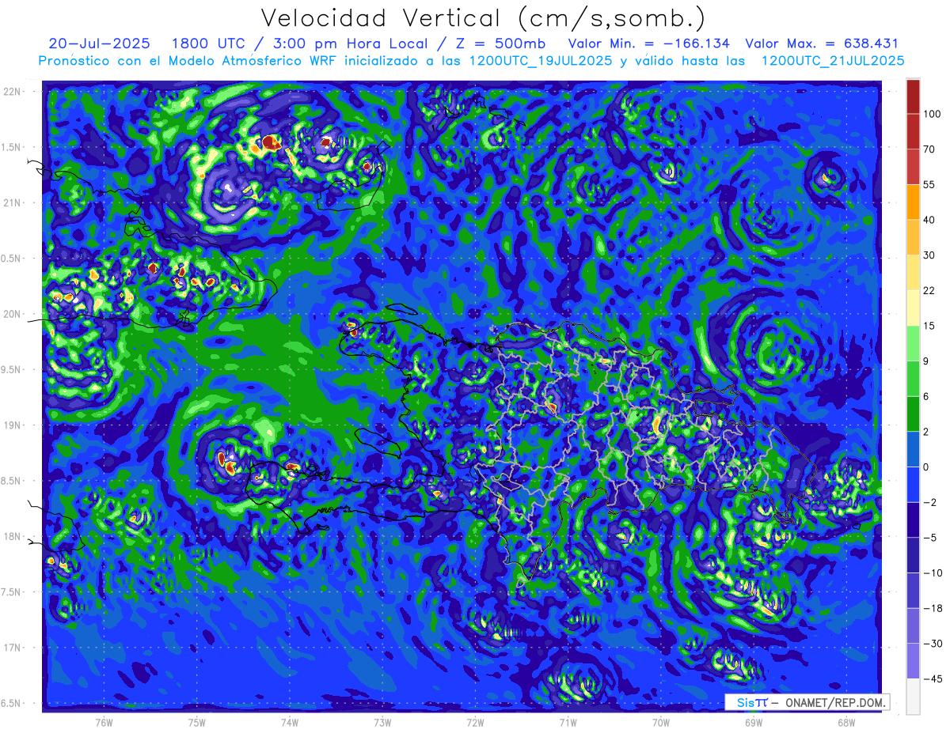The height and width of the screenshot is (733, 950).
Task: Pick the dark green swatch between 2 and 6
Action: (913, 414)
